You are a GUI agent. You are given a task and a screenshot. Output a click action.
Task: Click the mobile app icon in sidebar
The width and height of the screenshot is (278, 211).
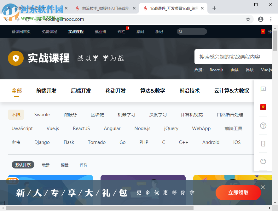click(263, 143)
